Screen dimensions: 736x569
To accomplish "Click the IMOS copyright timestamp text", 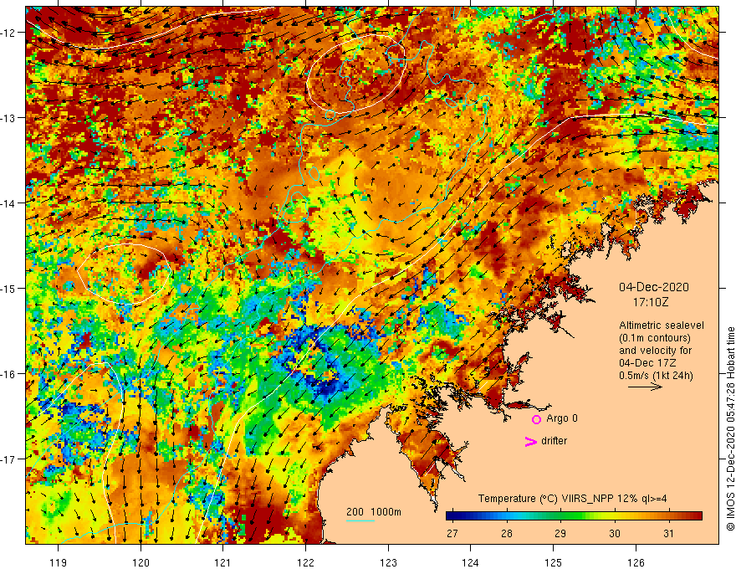I will (x=730, y=429).
